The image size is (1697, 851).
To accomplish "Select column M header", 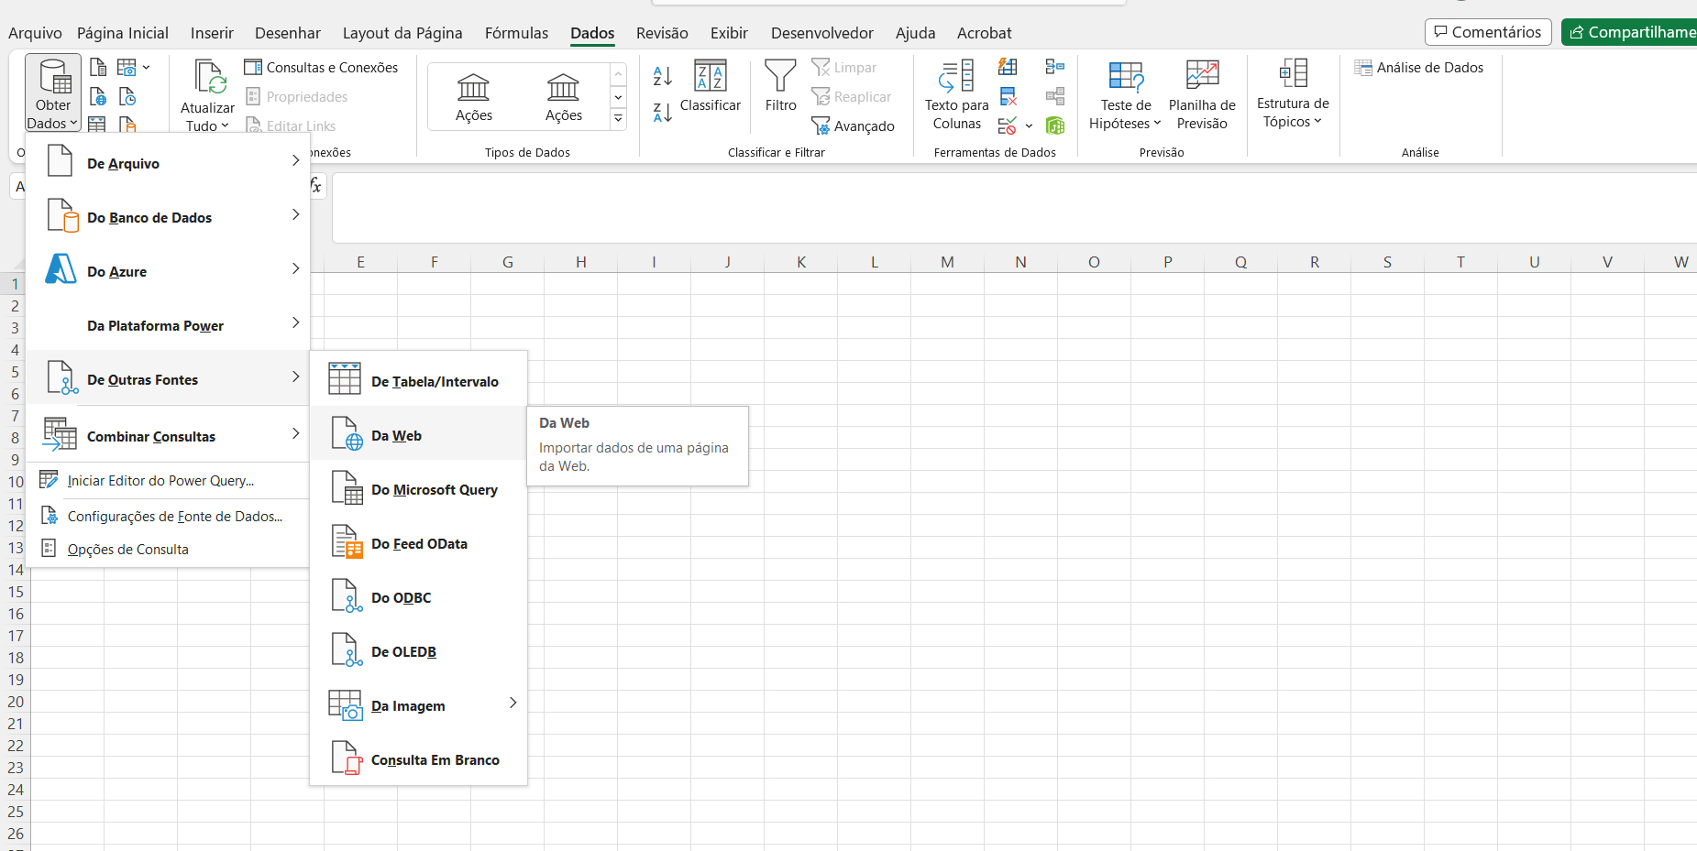I will click(947, 262).
